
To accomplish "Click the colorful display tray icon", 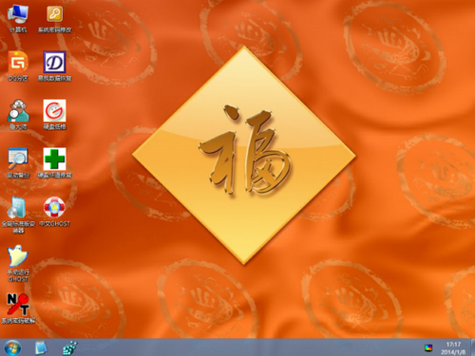I will click(x=428, y=347).
